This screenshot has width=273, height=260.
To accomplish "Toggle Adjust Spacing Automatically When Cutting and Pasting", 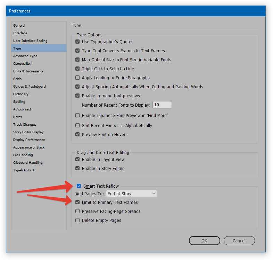I will pos(77,87).
